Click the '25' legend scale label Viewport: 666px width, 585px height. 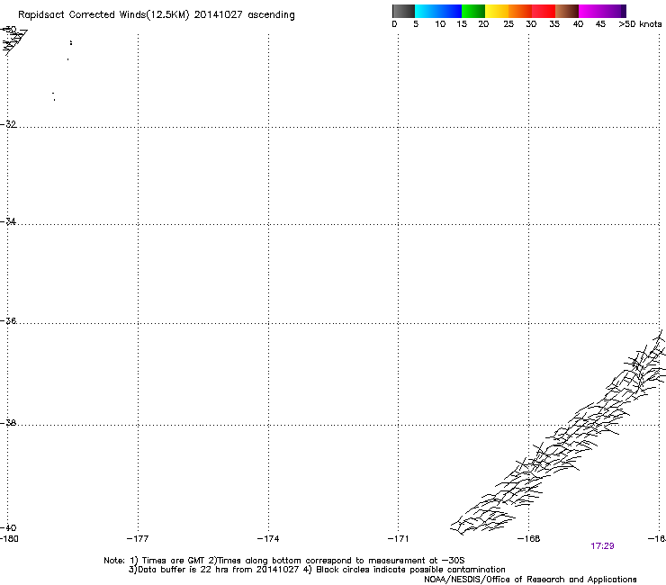(508, 24)
